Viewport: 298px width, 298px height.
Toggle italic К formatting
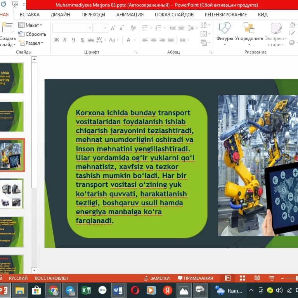[x=65, y=40]
